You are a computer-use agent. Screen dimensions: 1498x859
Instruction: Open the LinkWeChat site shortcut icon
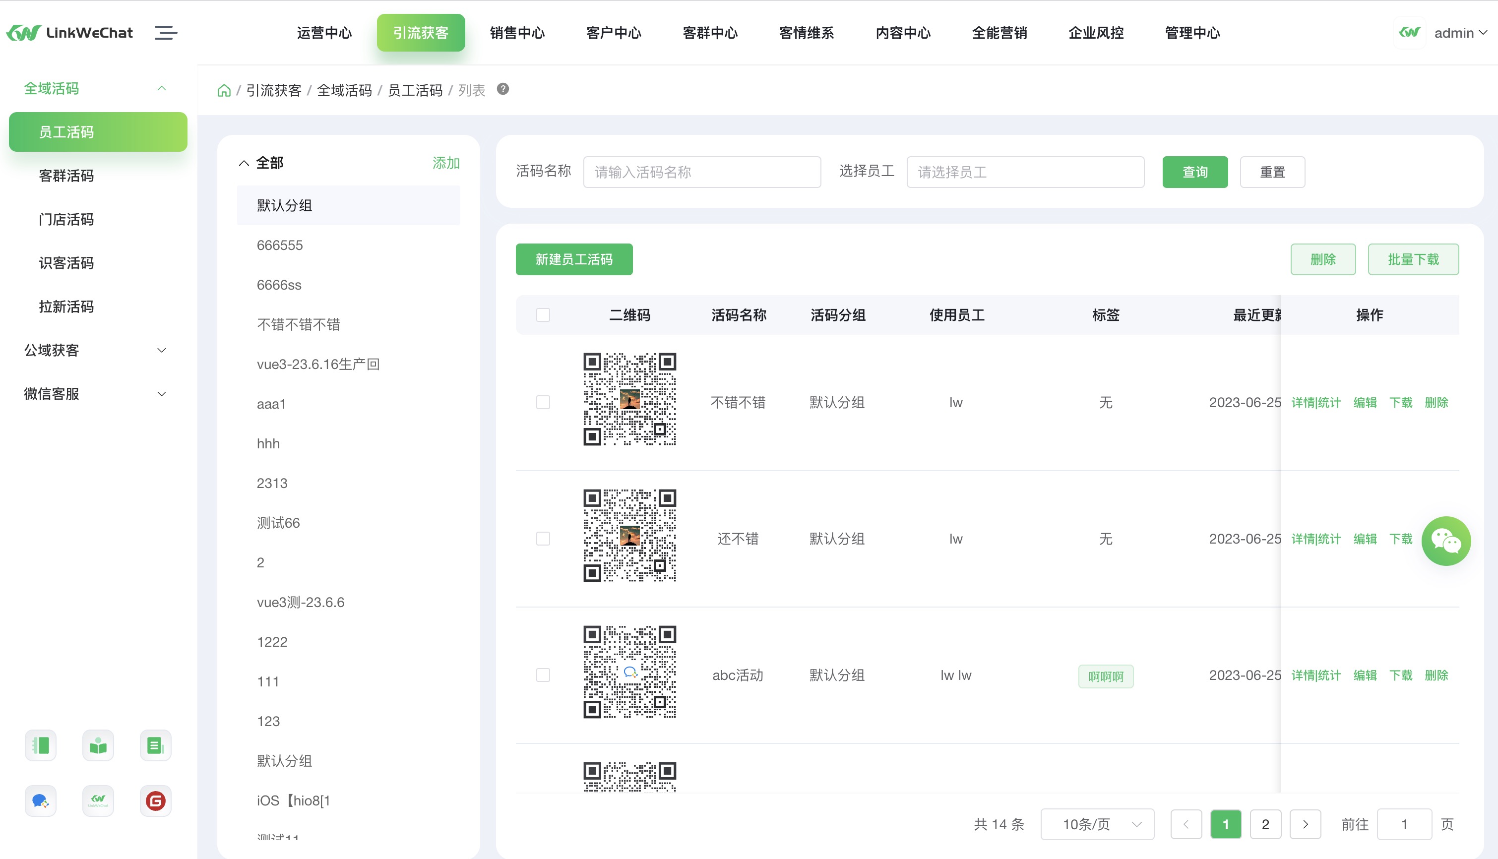tap(98, 801)
